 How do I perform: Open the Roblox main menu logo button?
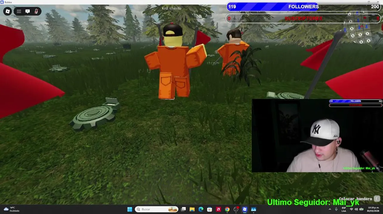point(8,11)
